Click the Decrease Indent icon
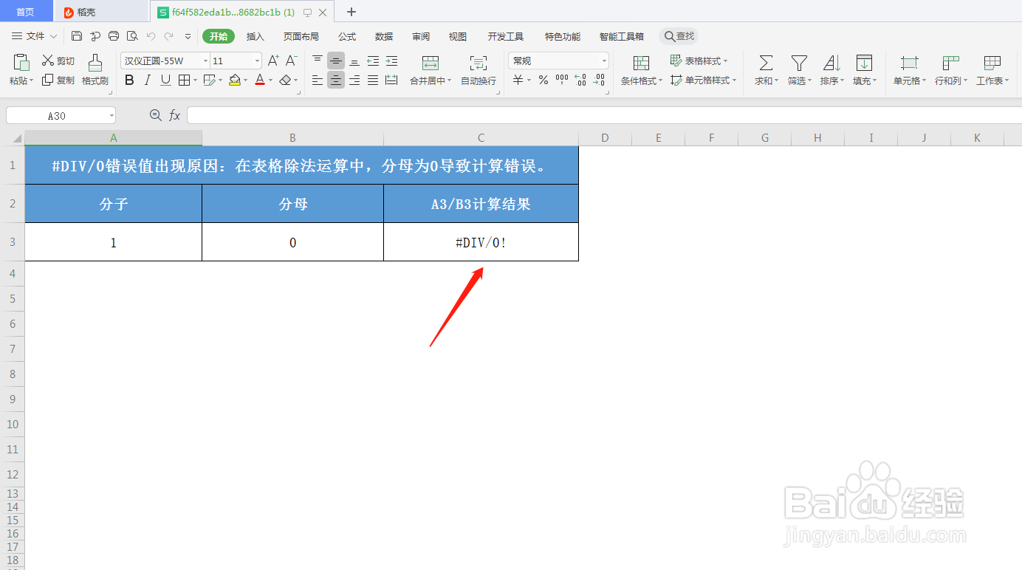The width and height of the screenshot is (1022, 570). (x=373, y=61)
